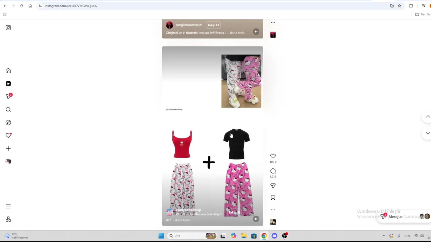The height and width of the screenshot is (242, 431).
Task: Open audio thumbnail of sevgilimesozlerim reel
Action: (x=273, y=35)
